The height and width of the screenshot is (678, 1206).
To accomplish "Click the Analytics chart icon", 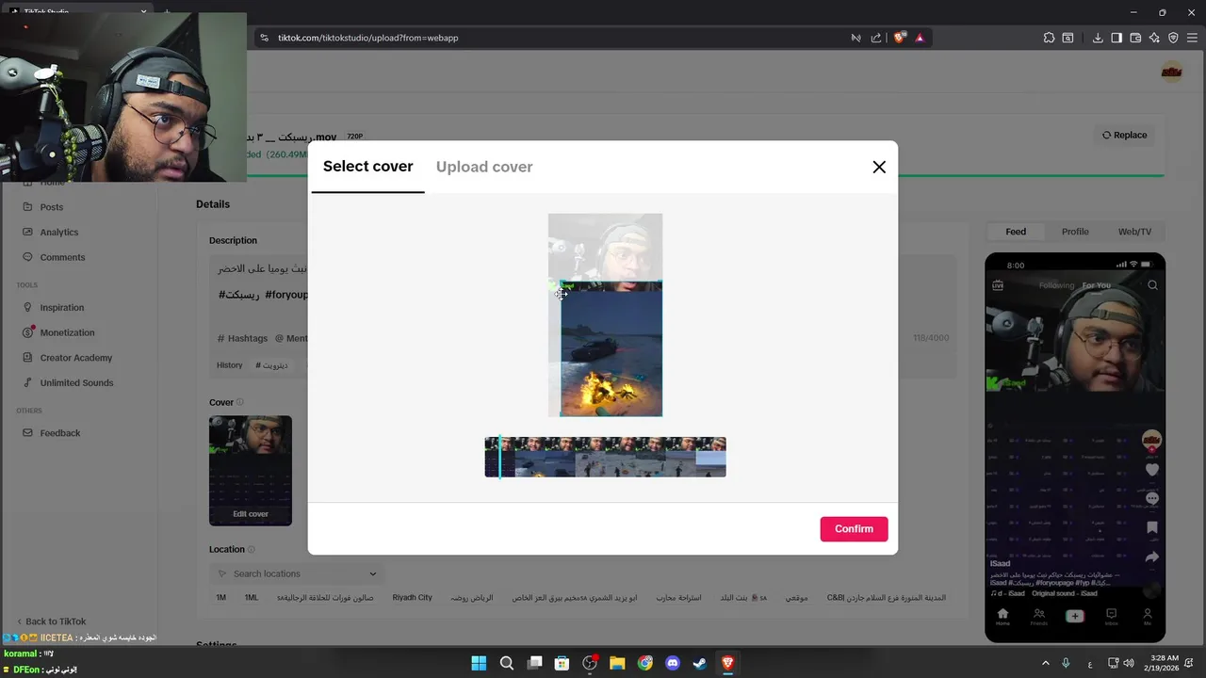I will (27, 233).
